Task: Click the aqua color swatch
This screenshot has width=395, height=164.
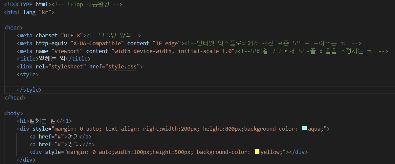Action: click(304, 128)
